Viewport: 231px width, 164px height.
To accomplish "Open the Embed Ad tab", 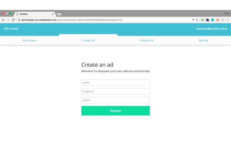I will click(x=147, y=40).
